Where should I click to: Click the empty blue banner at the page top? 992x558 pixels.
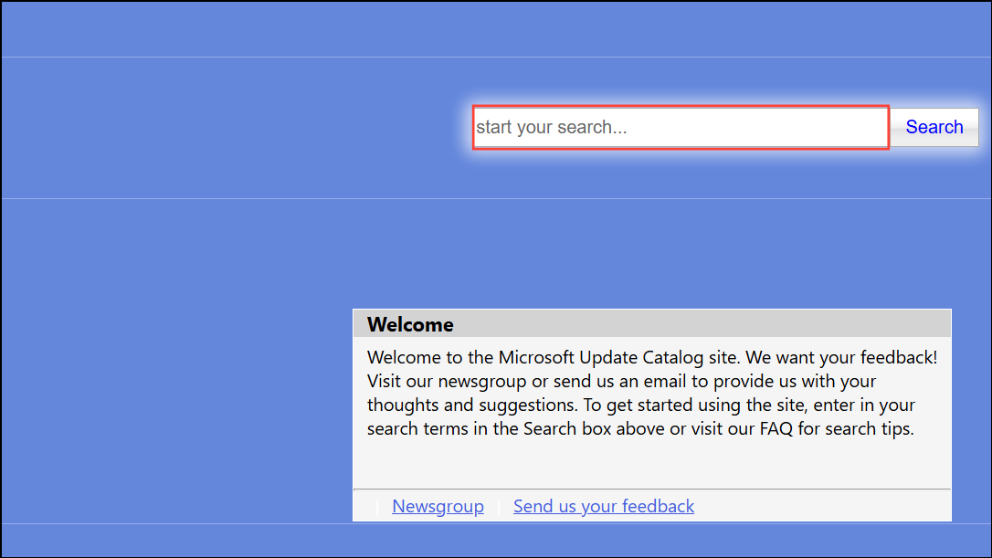point(496,29)
